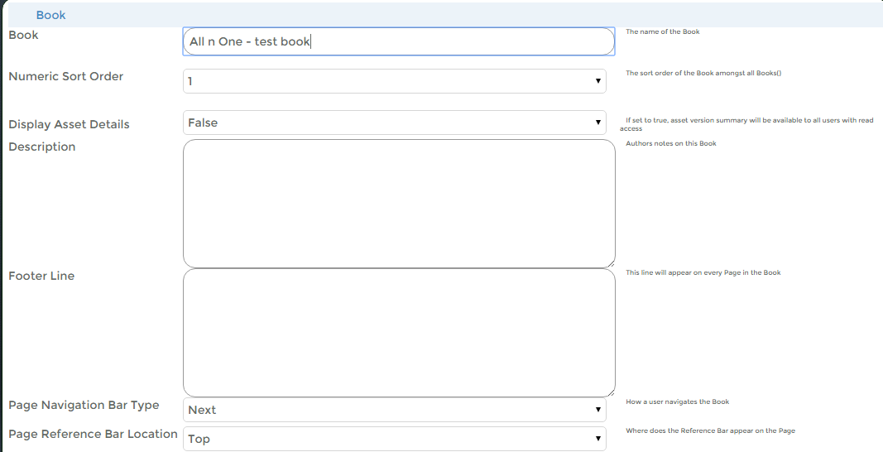Click the Footer Line text area resize handle
Viewport: 883px width, 452px height.
(x=611, y=392)
